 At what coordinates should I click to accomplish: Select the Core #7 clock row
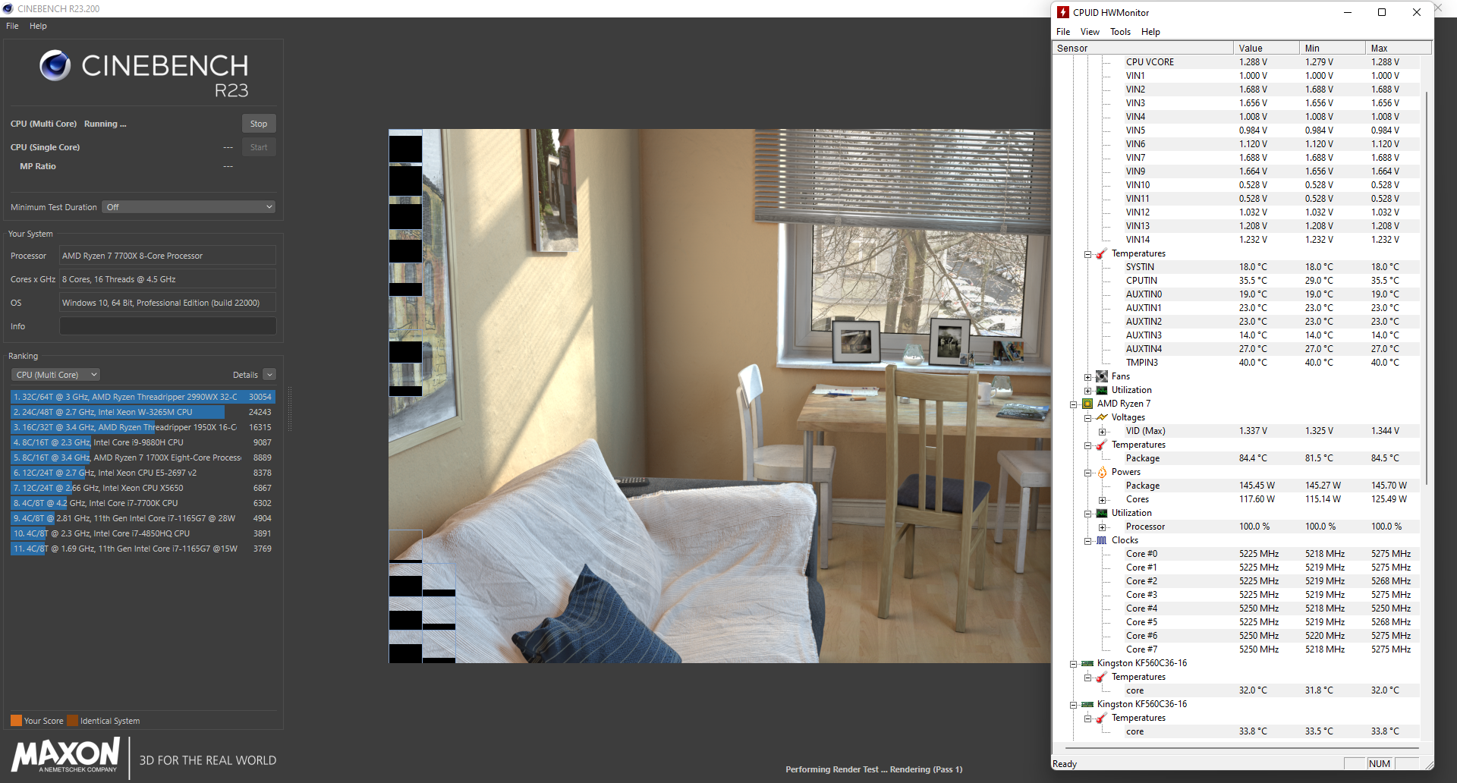point(1273,649)
